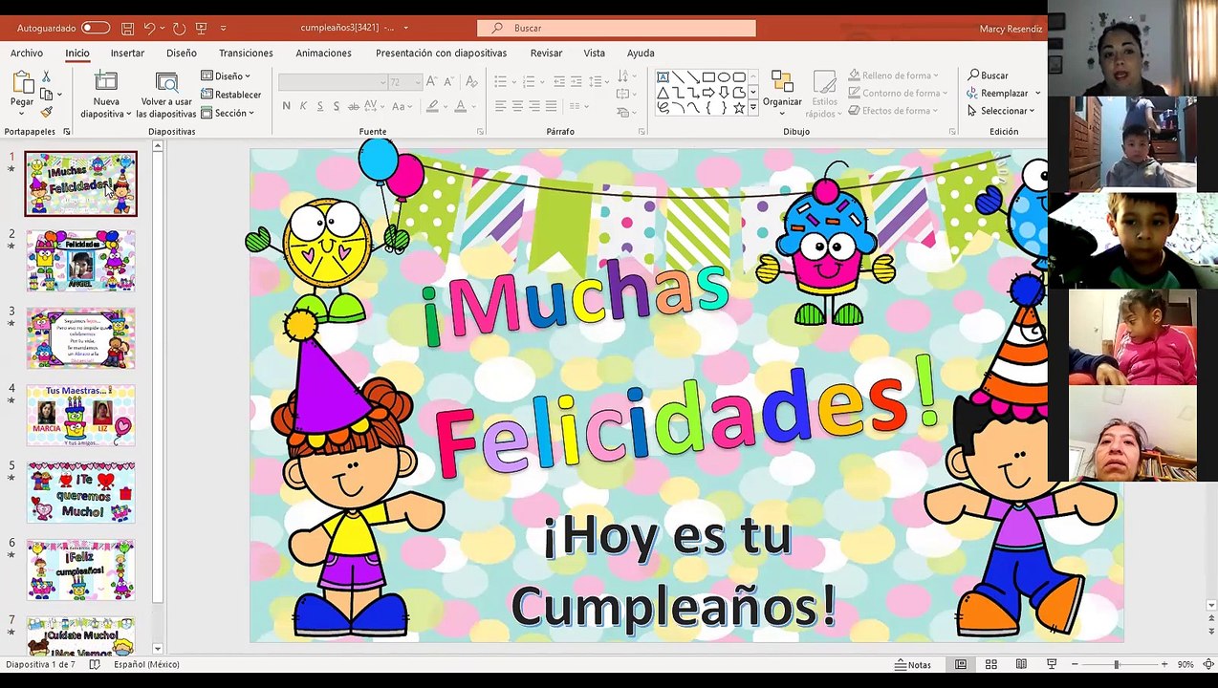Image resolution: width=1218 pixels, height=688 pixels.
Task: Switch to slide sorter view
Action: click(x=991, y=664)
